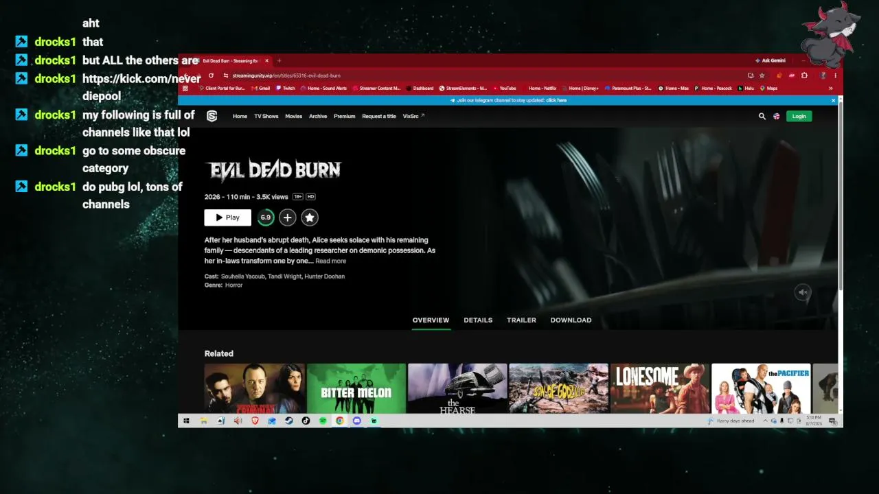Play Evil Dead Burn
Viewport: 879px width, 494px height.
[x=227, y=217]
